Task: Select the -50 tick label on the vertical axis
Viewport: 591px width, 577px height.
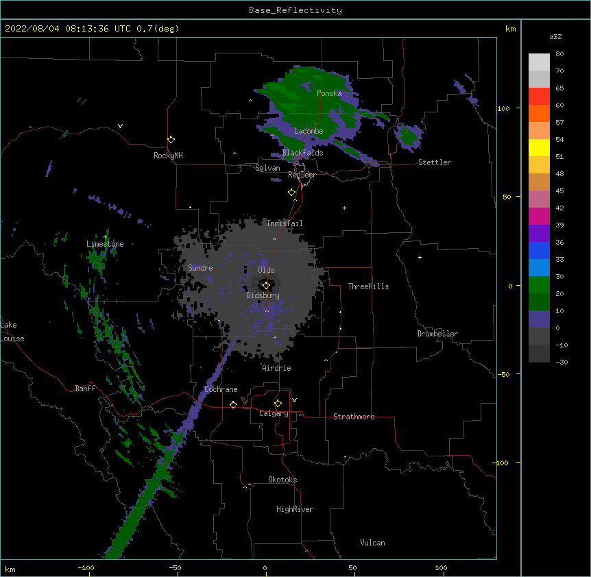Action: coord(503,374)
